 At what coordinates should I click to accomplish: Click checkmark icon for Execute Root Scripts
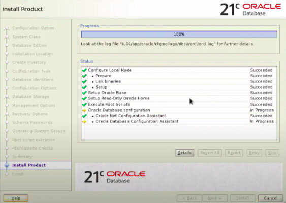(84, 105)
